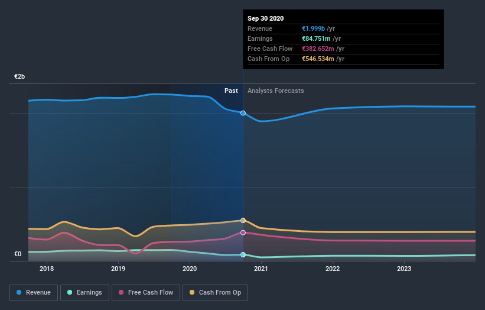Click the €0 y-axis label
The image size is (485, 310).
point(18,254)
